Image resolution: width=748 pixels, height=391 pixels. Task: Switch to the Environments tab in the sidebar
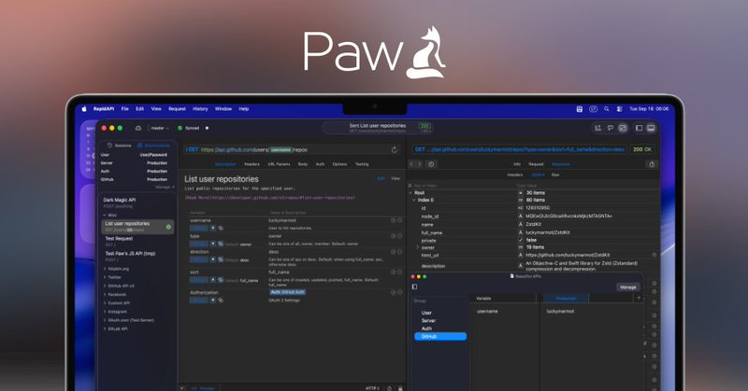[153, 146]
